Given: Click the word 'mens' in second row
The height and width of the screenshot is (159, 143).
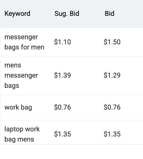Looking at the screenshot, I should click(13, 65).
